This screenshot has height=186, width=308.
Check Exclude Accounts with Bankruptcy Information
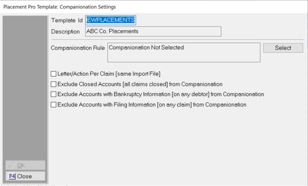point(54,94)
